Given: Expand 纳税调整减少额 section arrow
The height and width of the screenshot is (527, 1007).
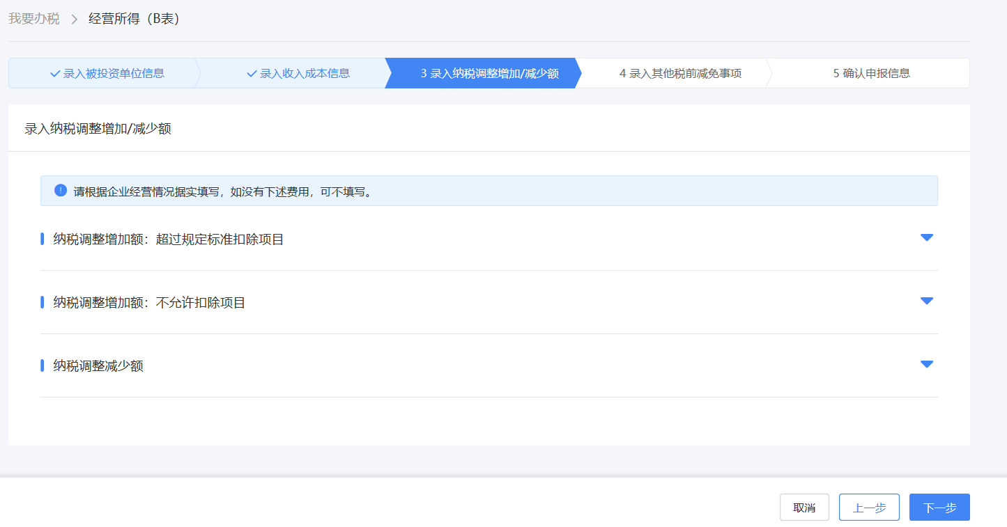Looking at the screenshot, I should point(926,364).
